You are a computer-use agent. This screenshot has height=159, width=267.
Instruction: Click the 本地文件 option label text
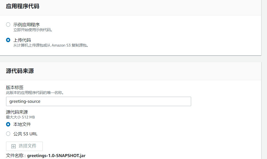click(x=22, y=124)
